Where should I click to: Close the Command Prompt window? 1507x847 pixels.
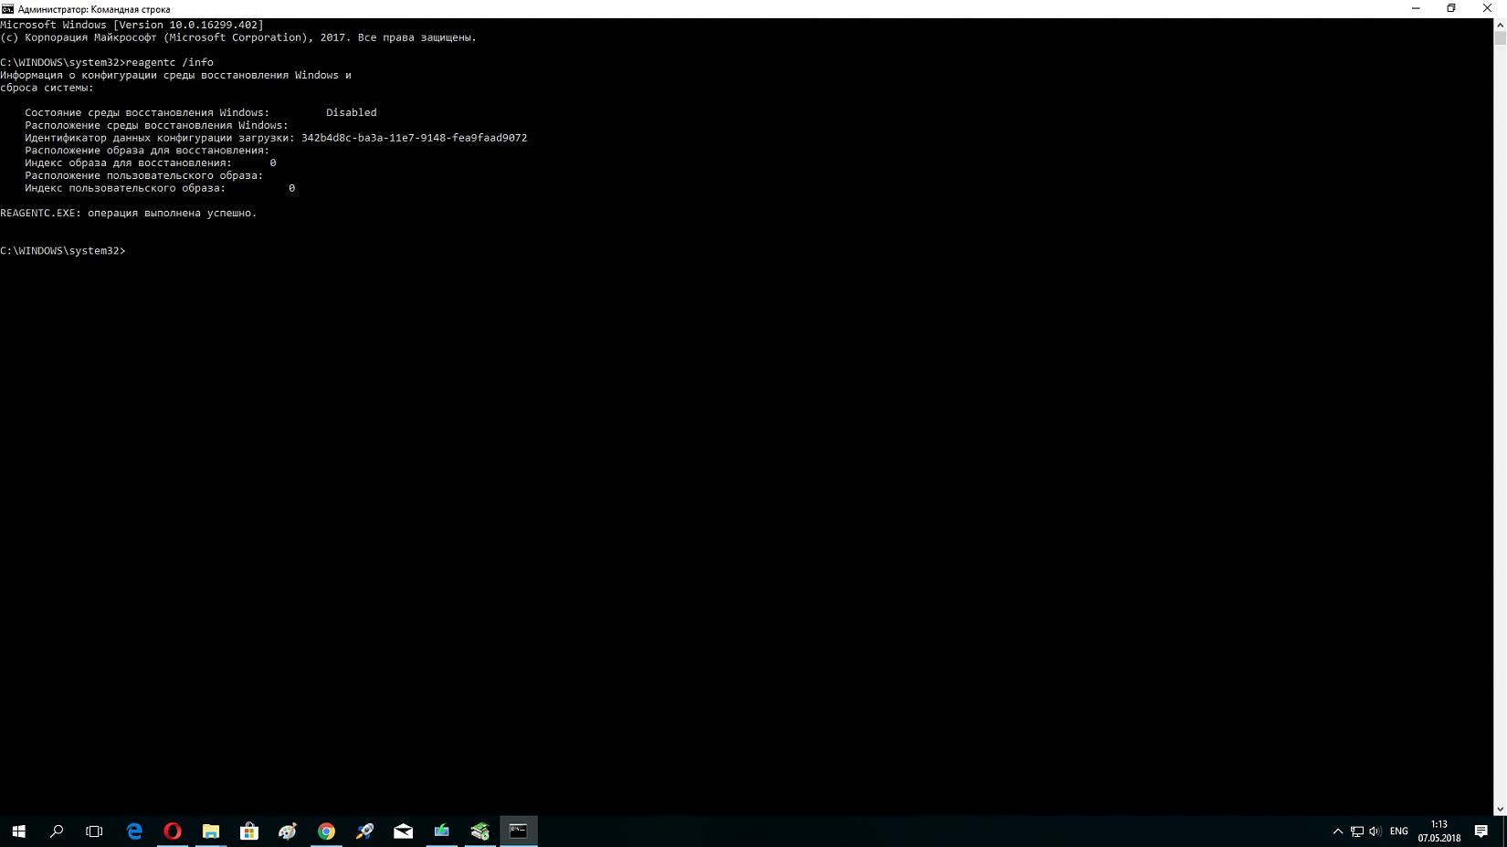coord(1487,8)
